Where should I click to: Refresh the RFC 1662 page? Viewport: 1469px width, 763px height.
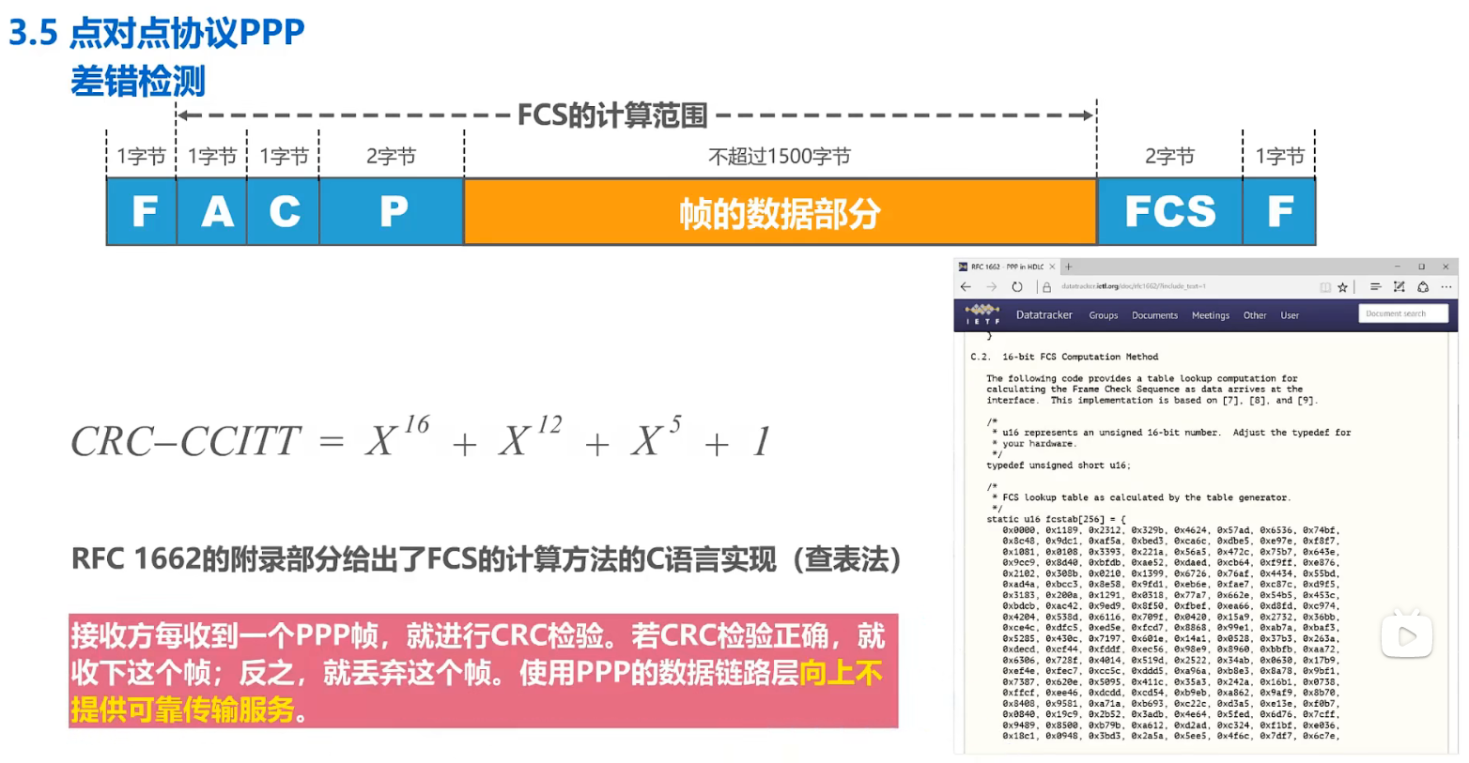(1017, 287)
